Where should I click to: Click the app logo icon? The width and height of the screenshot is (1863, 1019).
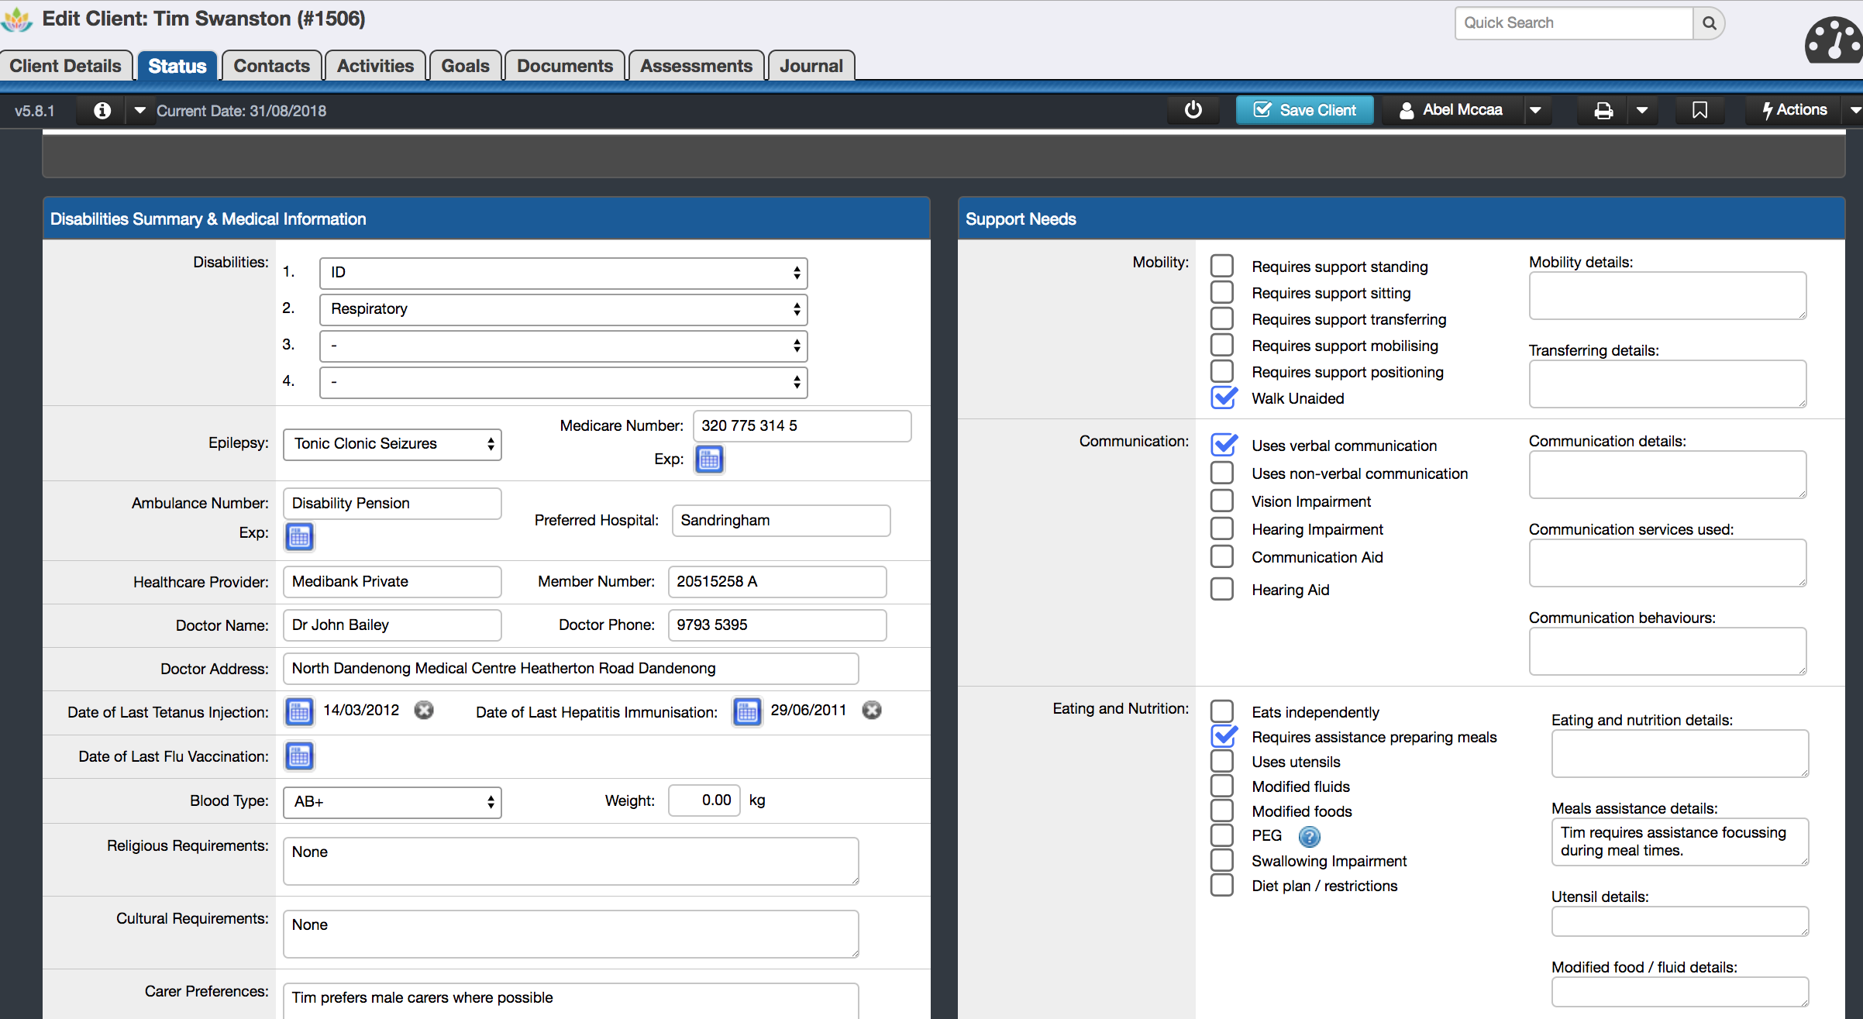point(17,19)
